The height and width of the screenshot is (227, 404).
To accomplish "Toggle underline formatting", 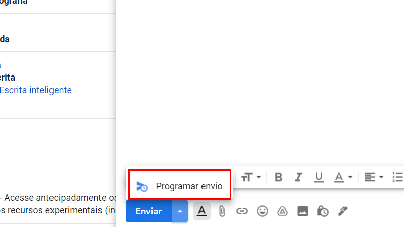I will (x=319, y=177).
